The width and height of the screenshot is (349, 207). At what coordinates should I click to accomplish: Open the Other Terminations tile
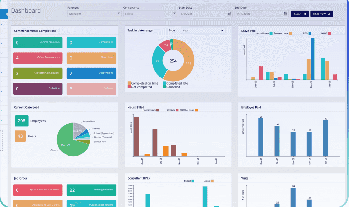tap(38, 58)
